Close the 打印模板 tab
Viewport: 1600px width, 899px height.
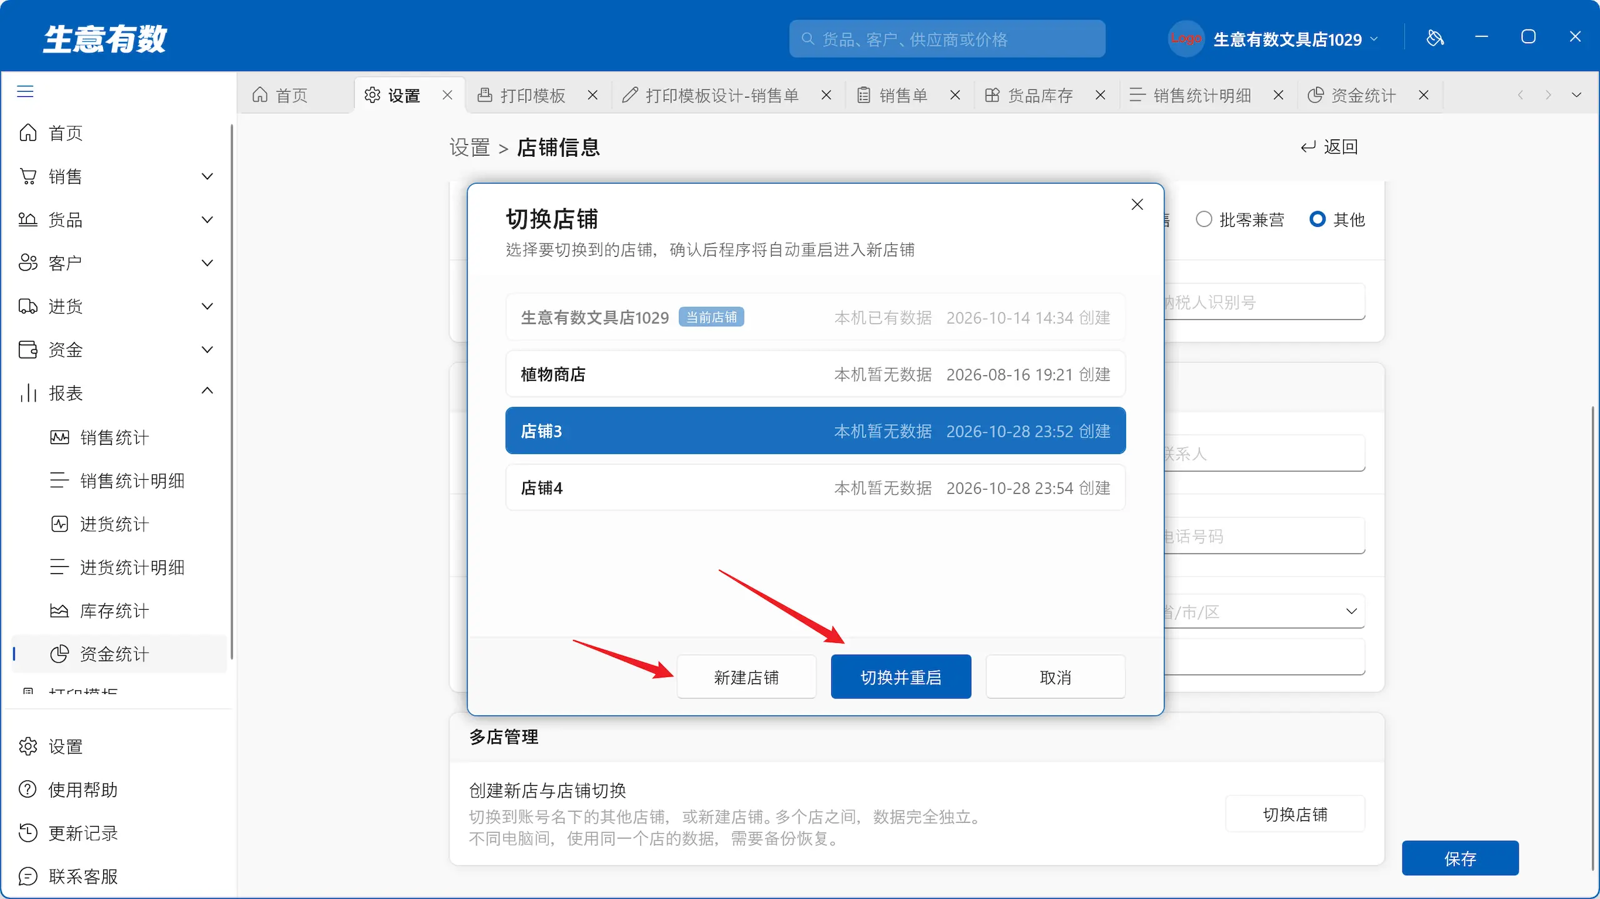point(592,95)
